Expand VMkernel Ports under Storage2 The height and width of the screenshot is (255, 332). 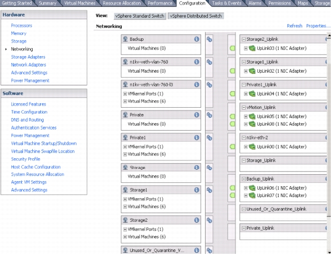125,229
